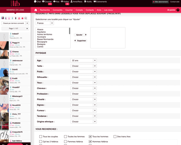
Task: Open the Amis menu in pink bar
Action: click(x=99, y=10)
